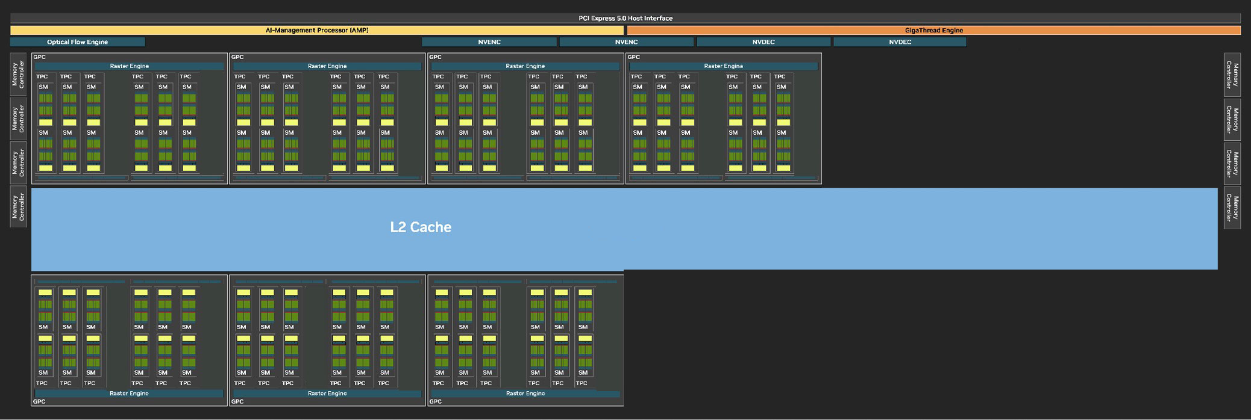Click the orange GigaThread Engine block
Screen dimensions: 1251x420
coord(934,30)
